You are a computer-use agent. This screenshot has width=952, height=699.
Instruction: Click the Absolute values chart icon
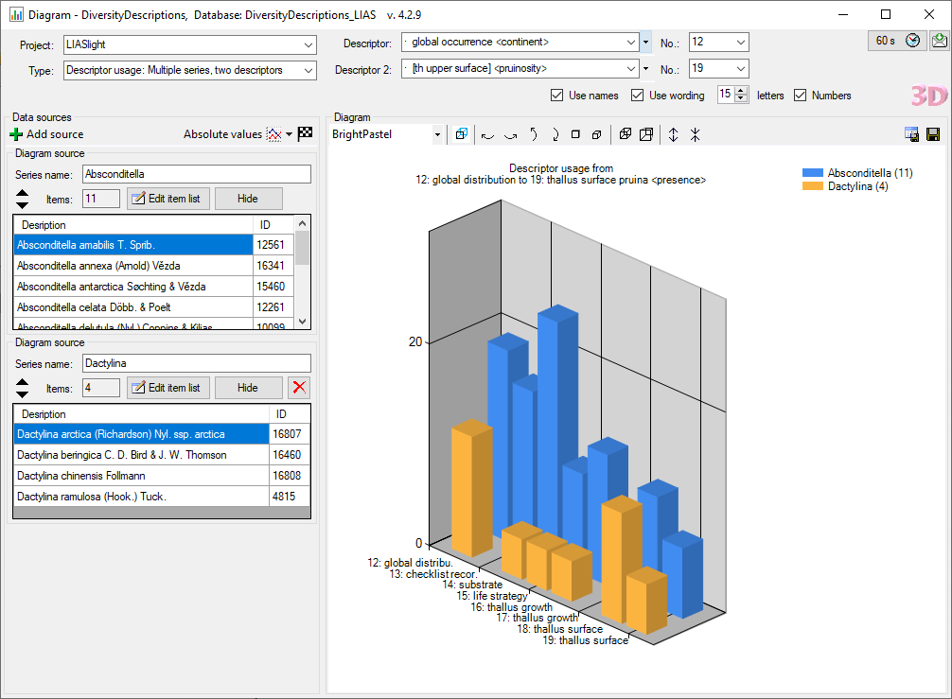tap(274, 134)
